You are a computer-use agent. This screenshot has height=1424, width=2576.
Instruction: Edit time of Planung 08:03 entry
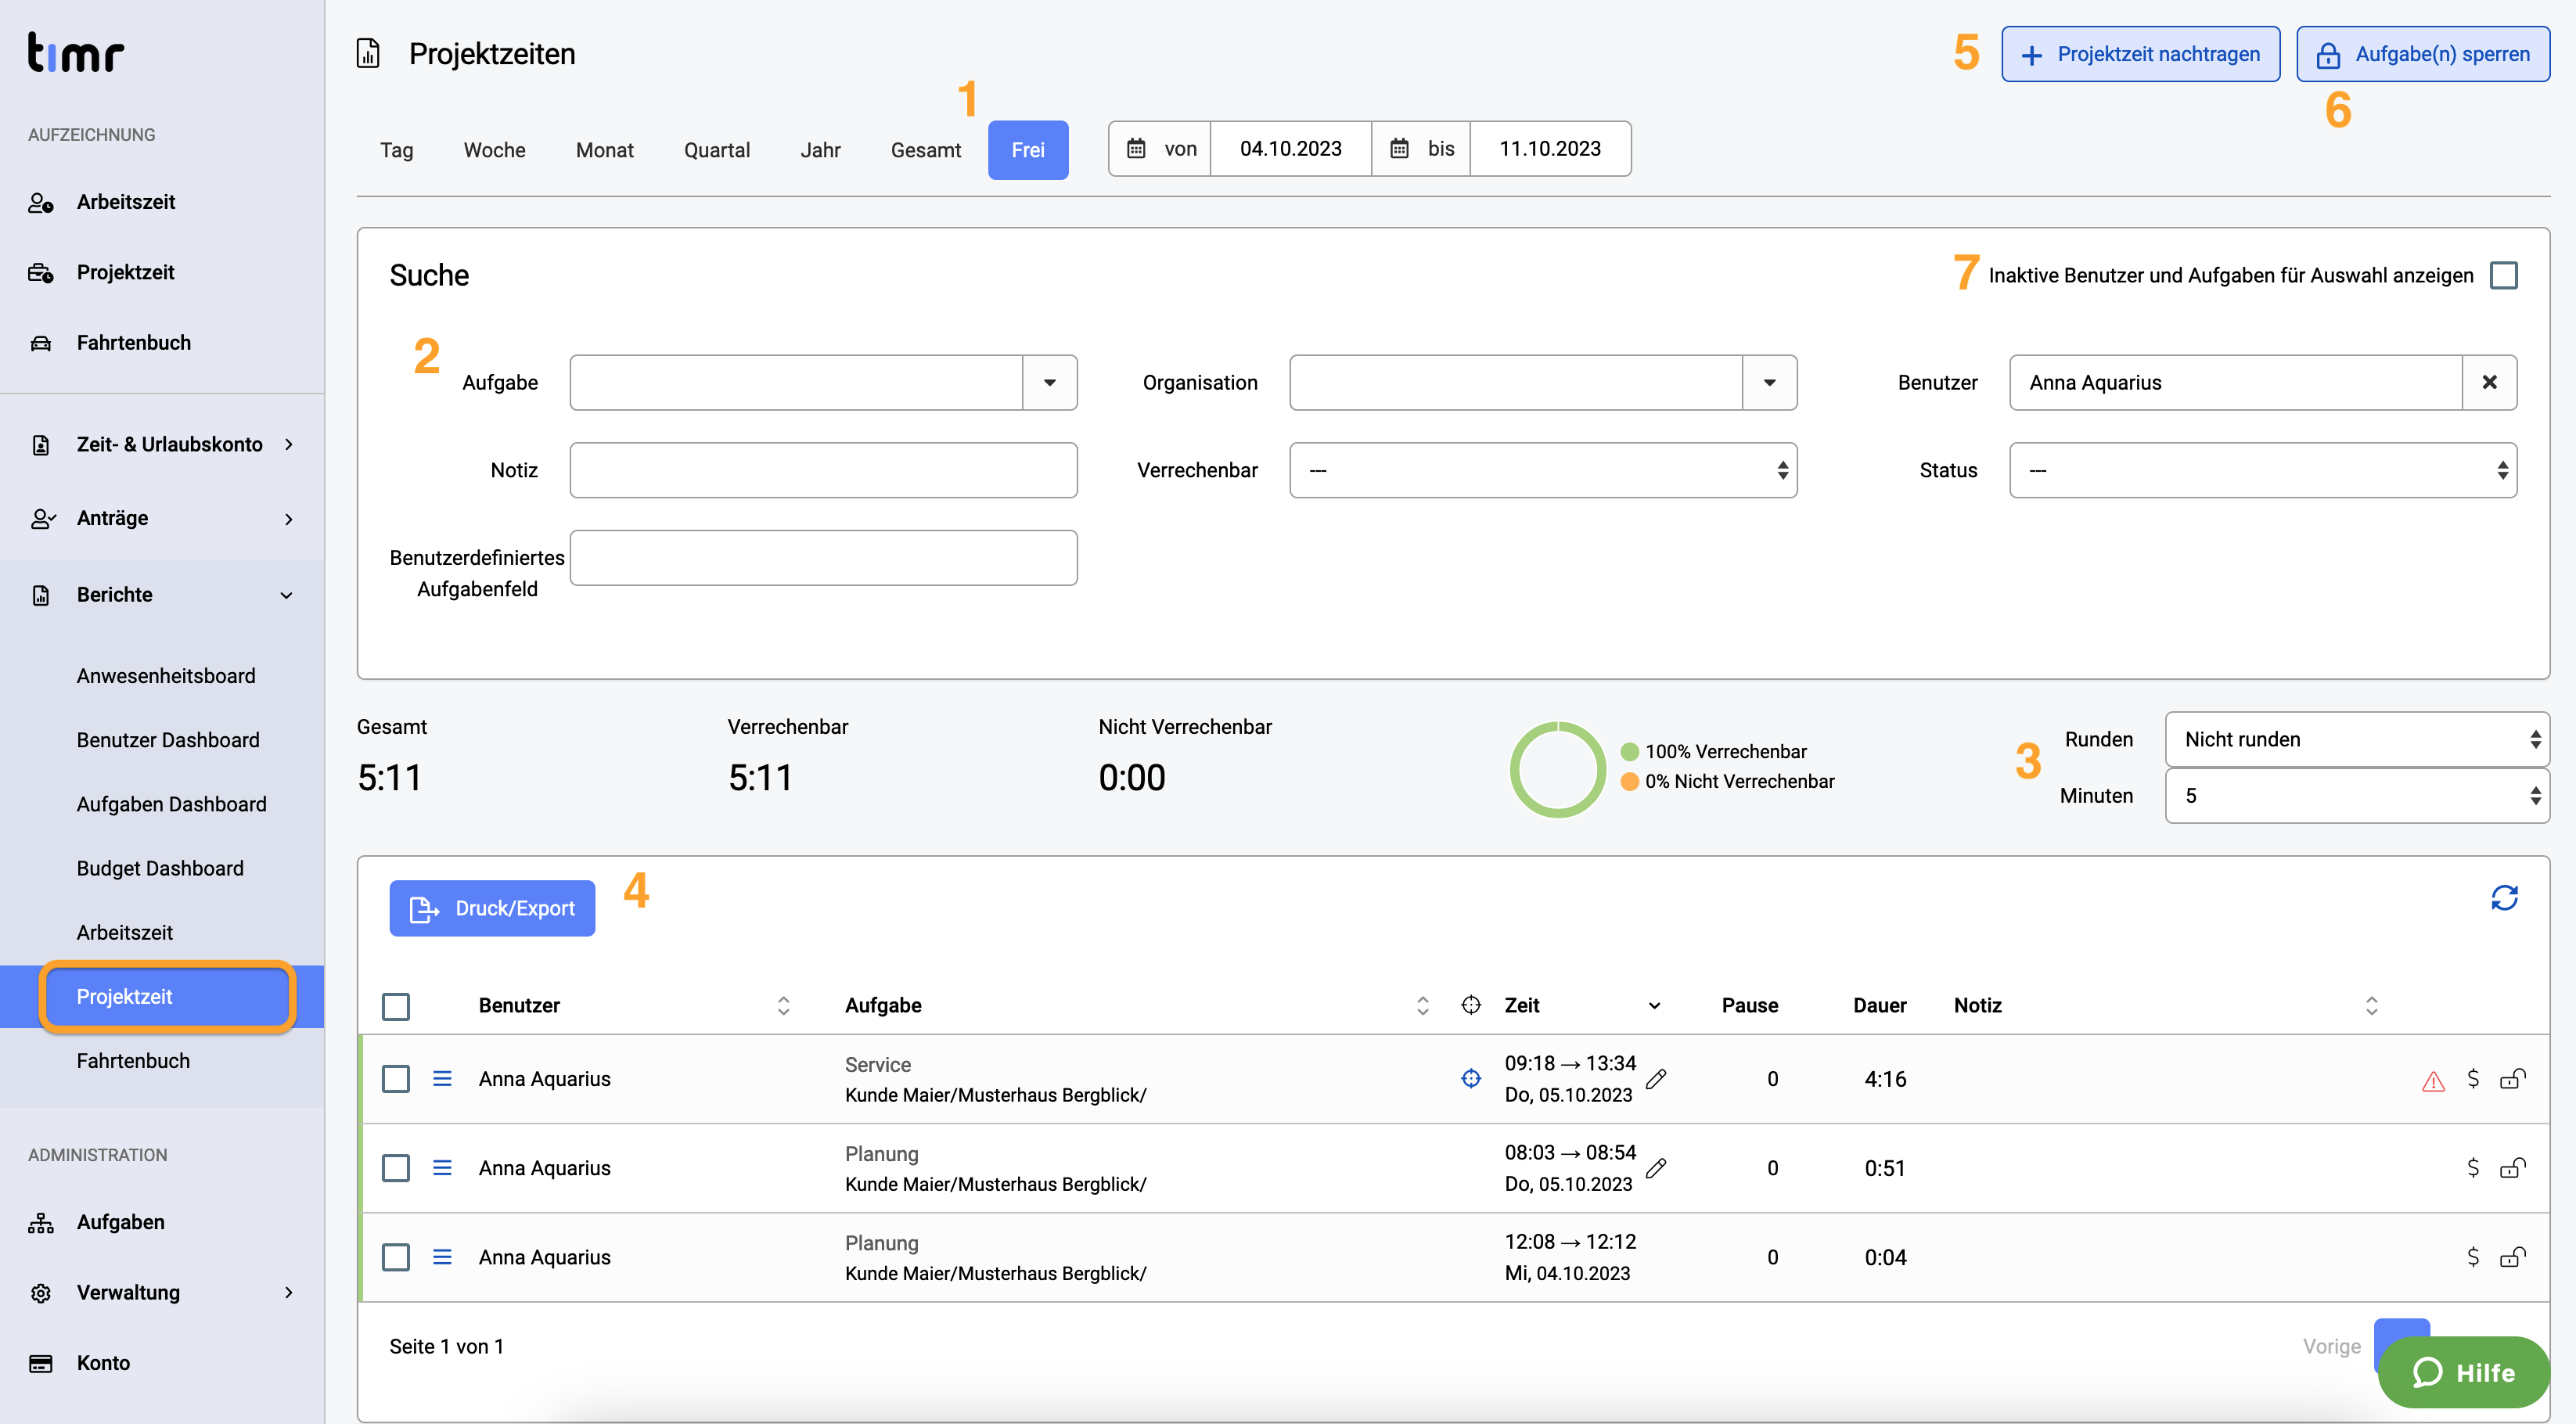1656,1168
